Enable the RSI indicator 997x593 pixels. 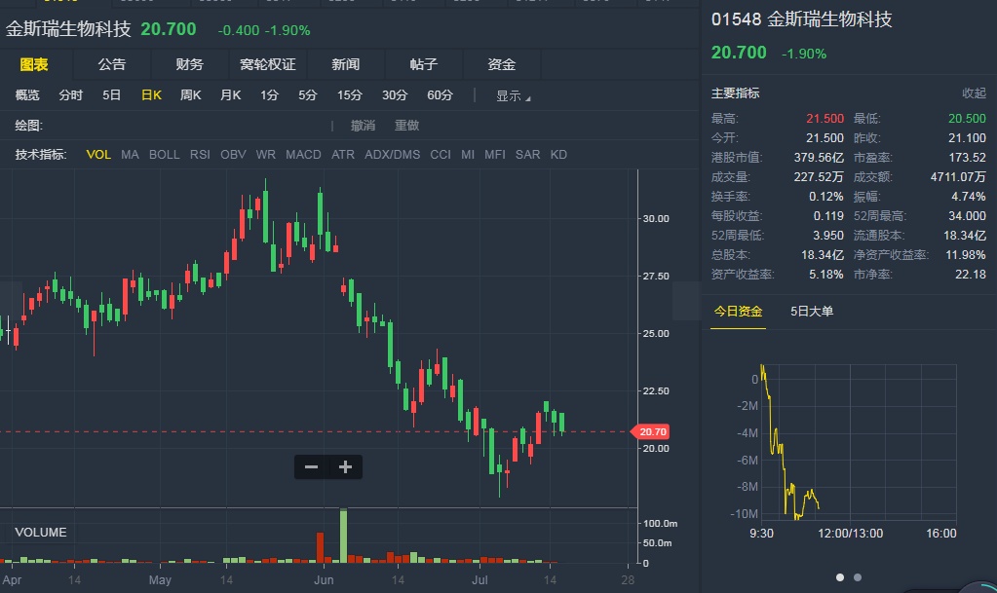click(200, 155)
